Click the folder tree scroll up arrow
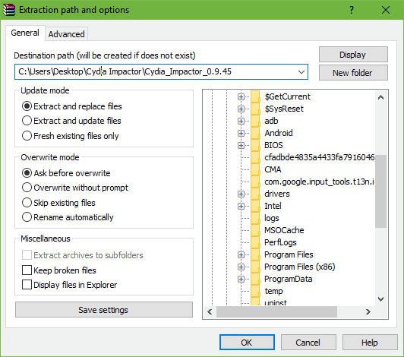 [x=380, y=97]
